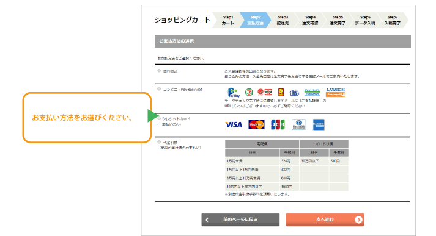This screenshot has height=236, width=436.
Task: Click the 324円 fee cell
Action: tap(289, 161)
